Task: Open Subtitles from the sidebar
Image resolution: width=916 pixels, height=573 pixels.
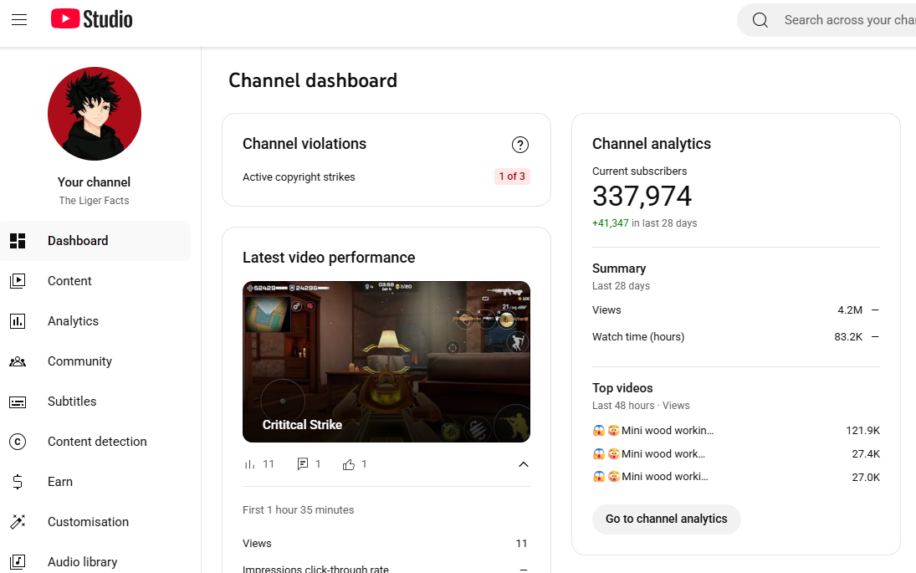Action: [95, 402]
